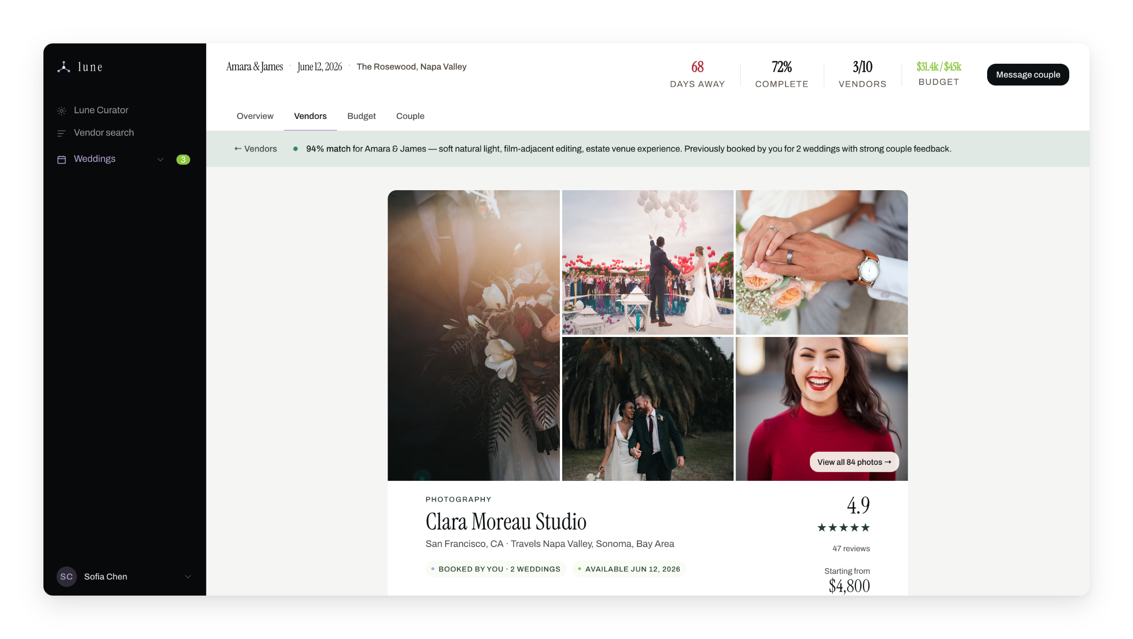Click the 3/10 vendors stat
The width and height of the screenshot is (1133, 639).
(x=862, y=75)
